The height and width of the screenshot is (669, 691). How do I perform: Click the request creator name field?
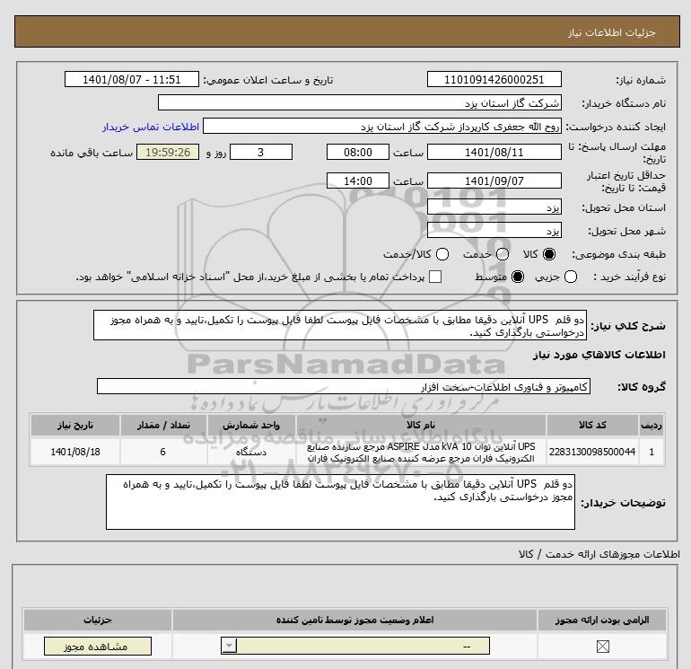point(382,127)
